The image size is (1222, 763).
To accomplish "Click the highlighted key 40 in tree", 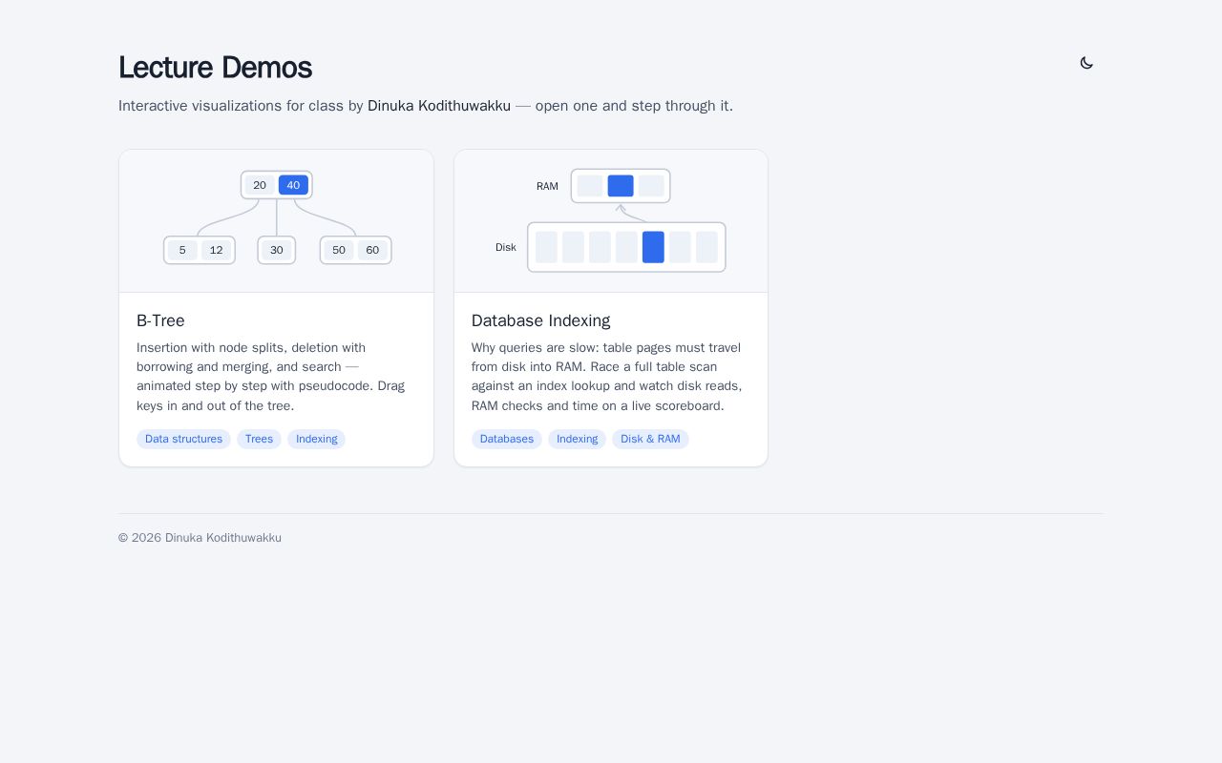I will point(293,185).
